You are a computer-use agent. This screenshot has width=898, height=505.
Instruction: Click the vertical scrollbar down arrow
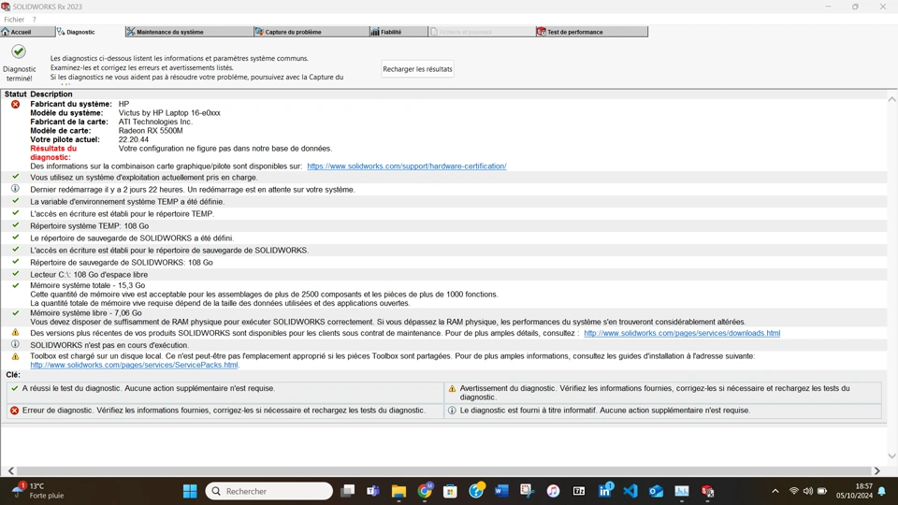point(891,456)
